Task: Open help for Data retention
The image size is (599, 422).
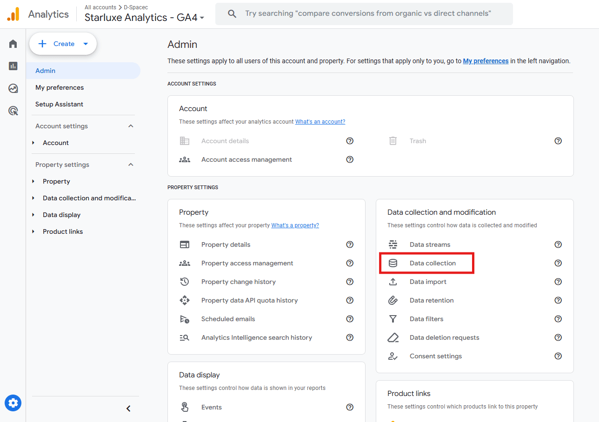Action: pos(558,300)
